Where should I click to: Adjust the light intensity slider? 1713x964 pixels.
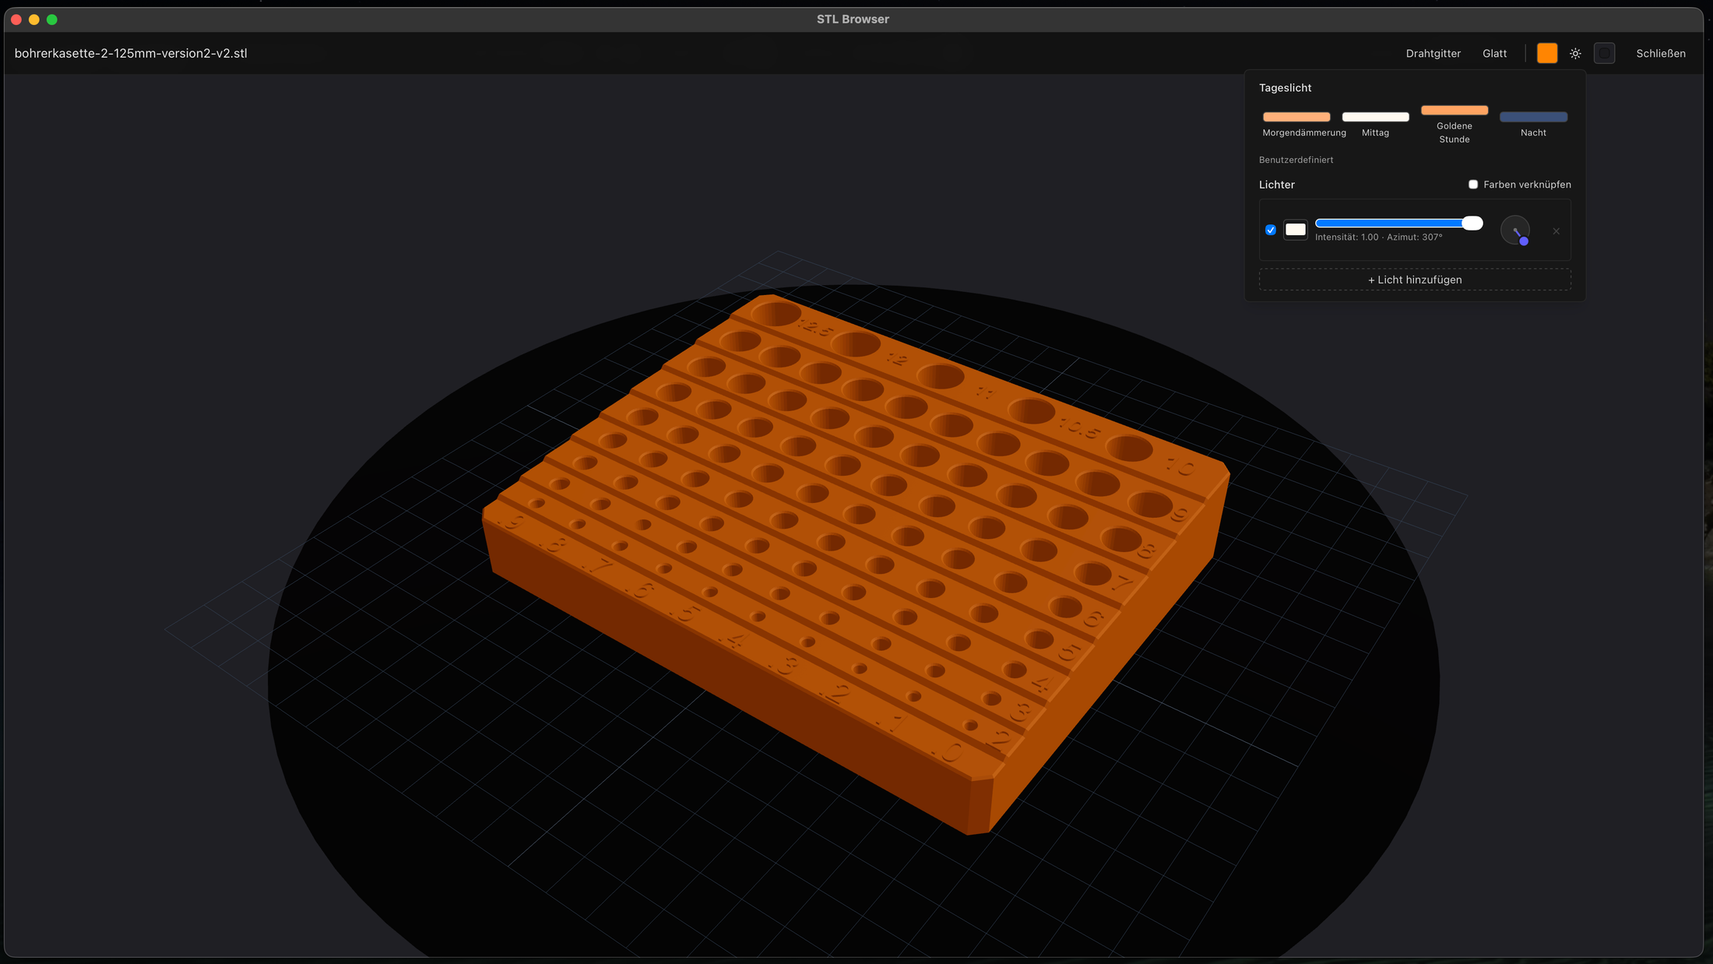[x=1398, y=223]
